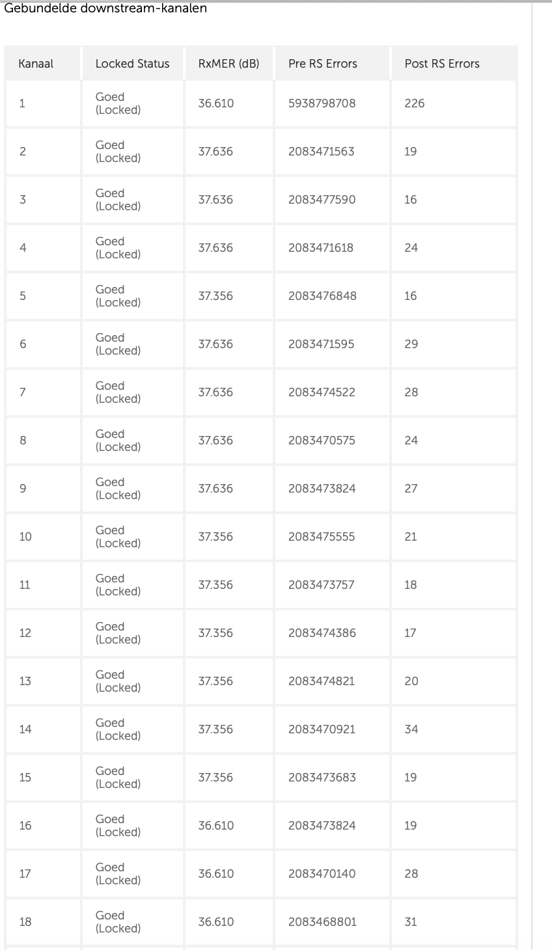The image size is (552, 950).
Task: Select the Gebundelde downstream-kanalen heading
Action: tap(105, 8)
